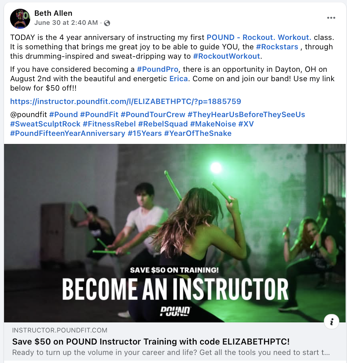
Task: Click the #PoundFit hashtag
Action: pos(99,115)
